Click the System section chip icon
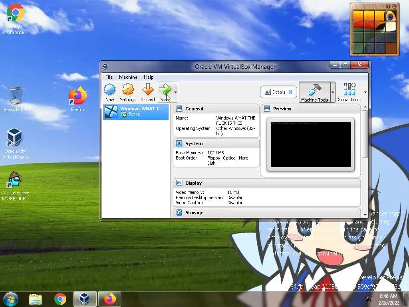The height and width of the screenshot is (307, 409). 179,144
